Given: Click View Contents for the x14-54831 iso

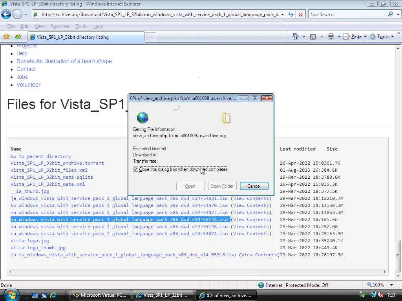Looking at the screenshot, I should tap(251, 198).
